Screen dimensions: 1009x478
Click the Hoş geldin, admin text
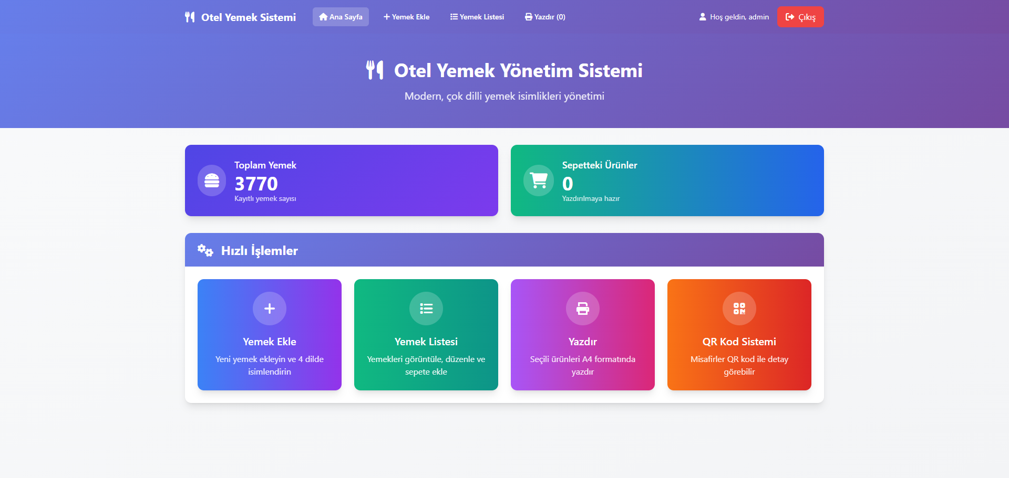[739, 17]
